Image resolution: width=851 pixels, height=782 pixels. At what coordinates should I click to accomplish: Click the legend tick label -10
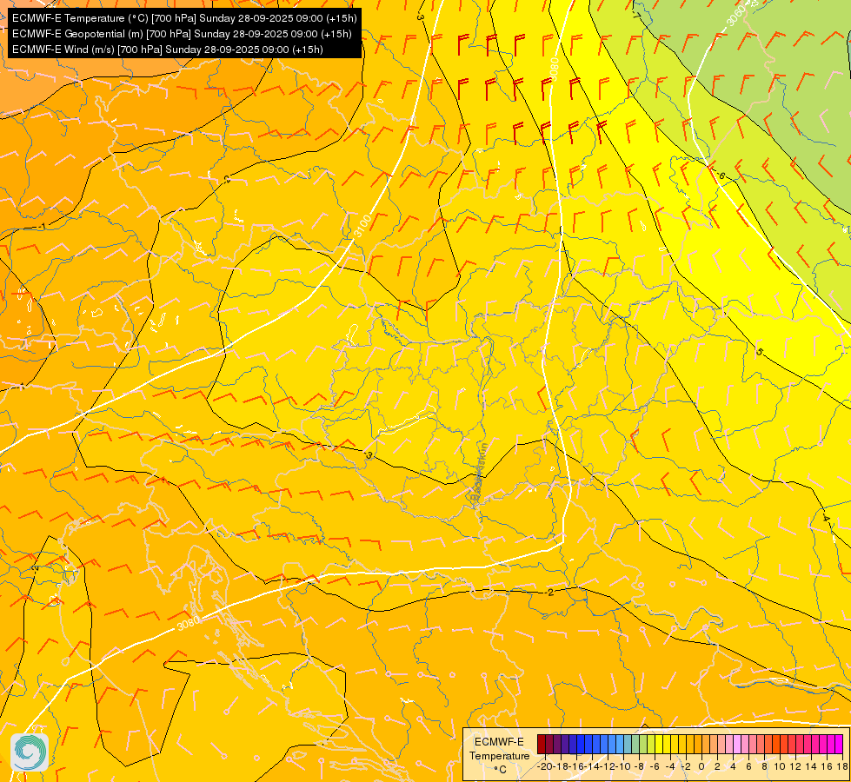(623, 766)
